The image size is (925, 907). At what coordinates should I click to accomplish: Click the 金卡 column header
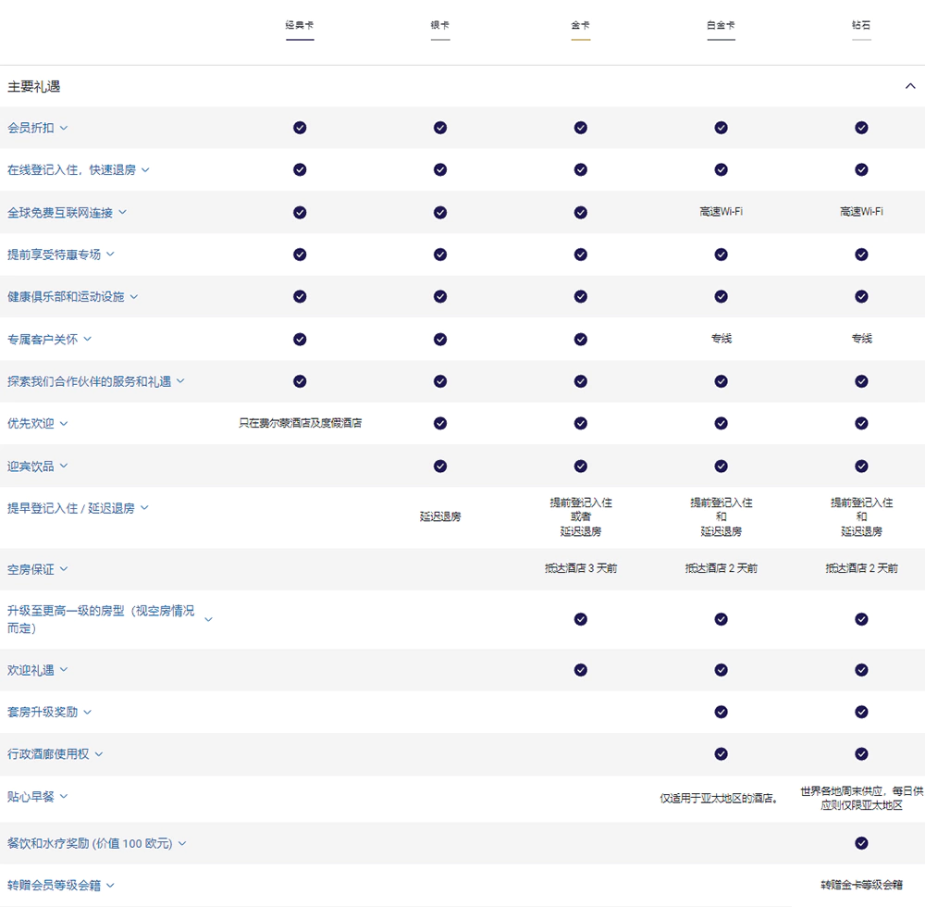tap(580, 26)
